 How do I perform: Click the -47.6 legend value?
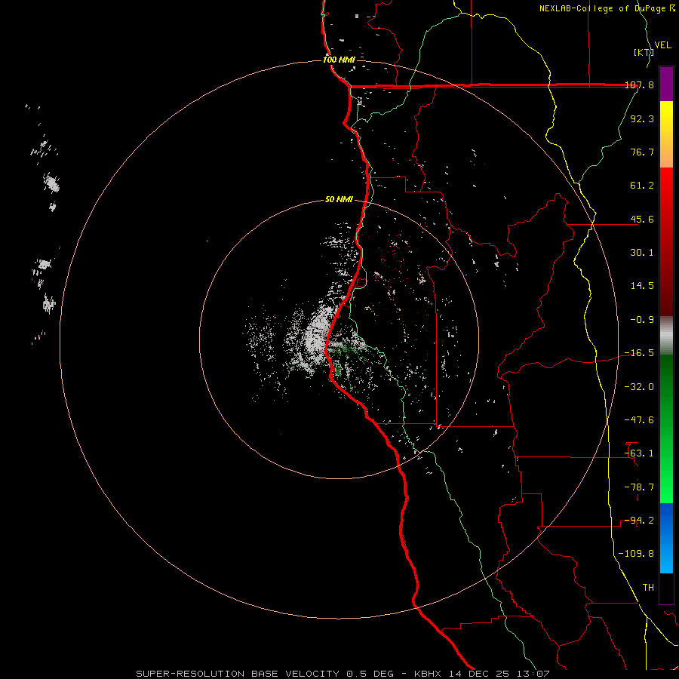(639, 420)
